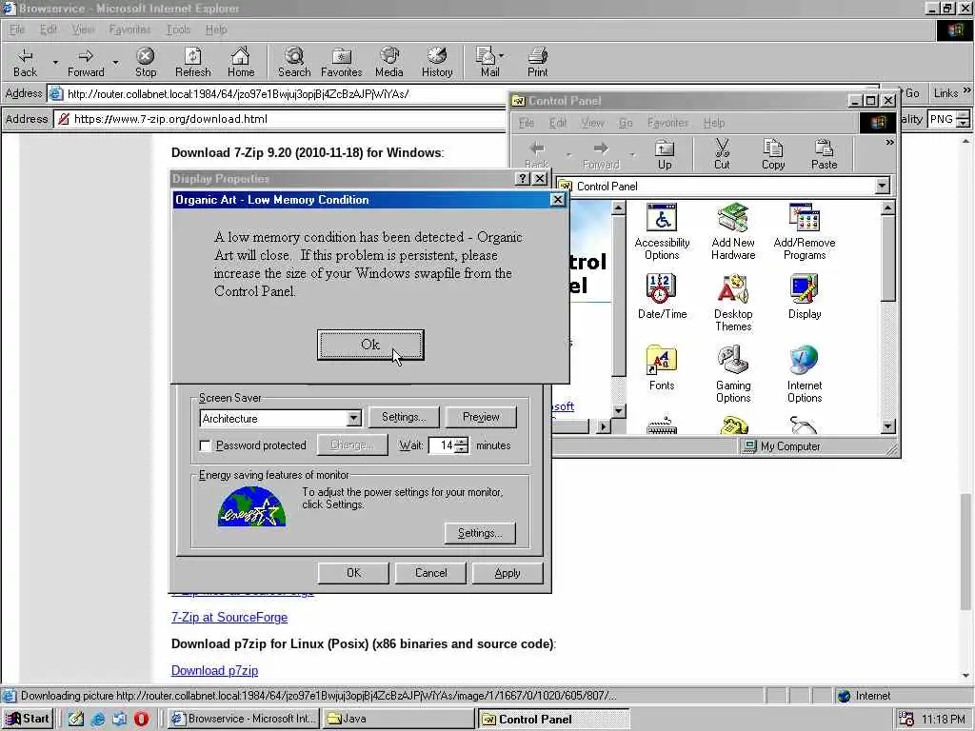Click the 11:18 PM system tray clock
The width and height of the screenshot is (975, 731).
943,720
